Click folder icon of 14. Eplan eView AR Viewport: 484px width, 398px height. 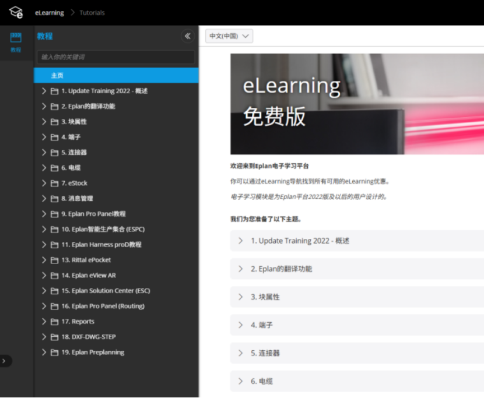[x=54, y=276]
